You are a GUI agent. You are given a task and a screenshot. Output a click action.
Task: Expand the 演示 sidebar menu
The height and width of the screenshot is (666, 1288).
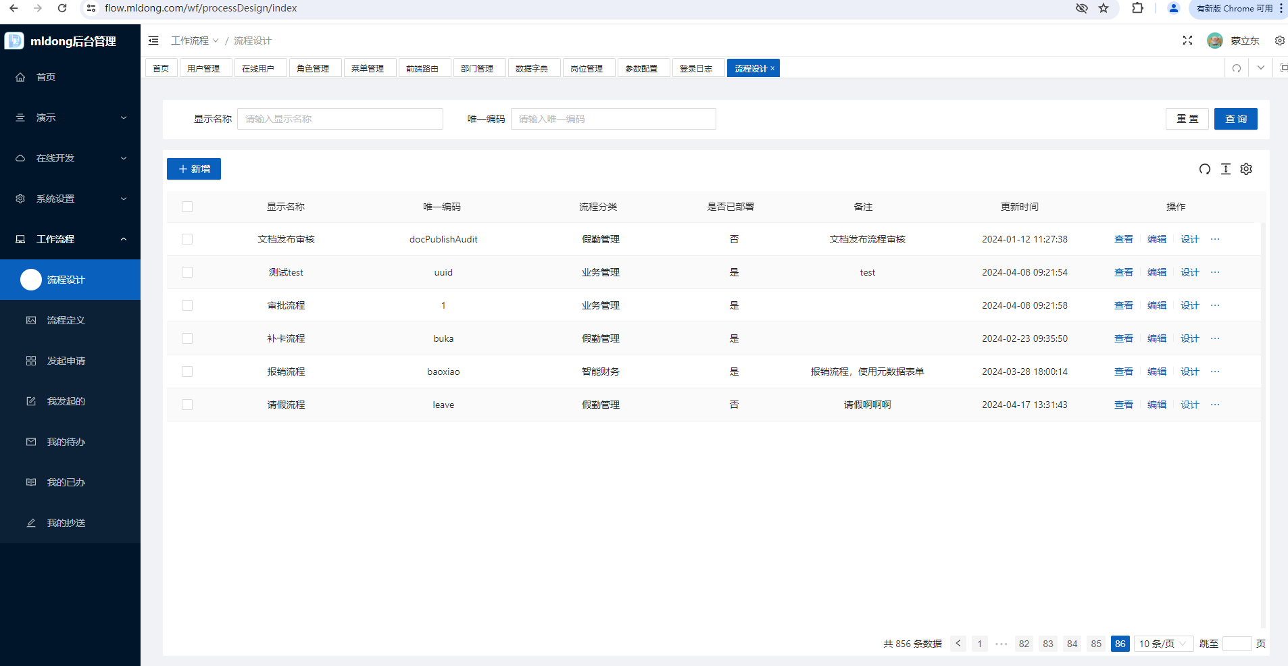[x=70, y=118]
